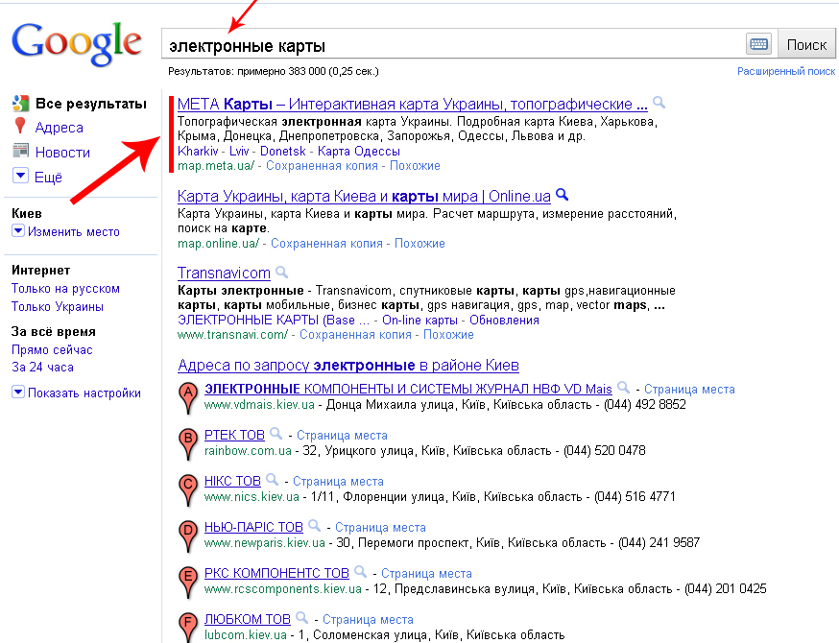Open the Donetsk sitelink

283,152
